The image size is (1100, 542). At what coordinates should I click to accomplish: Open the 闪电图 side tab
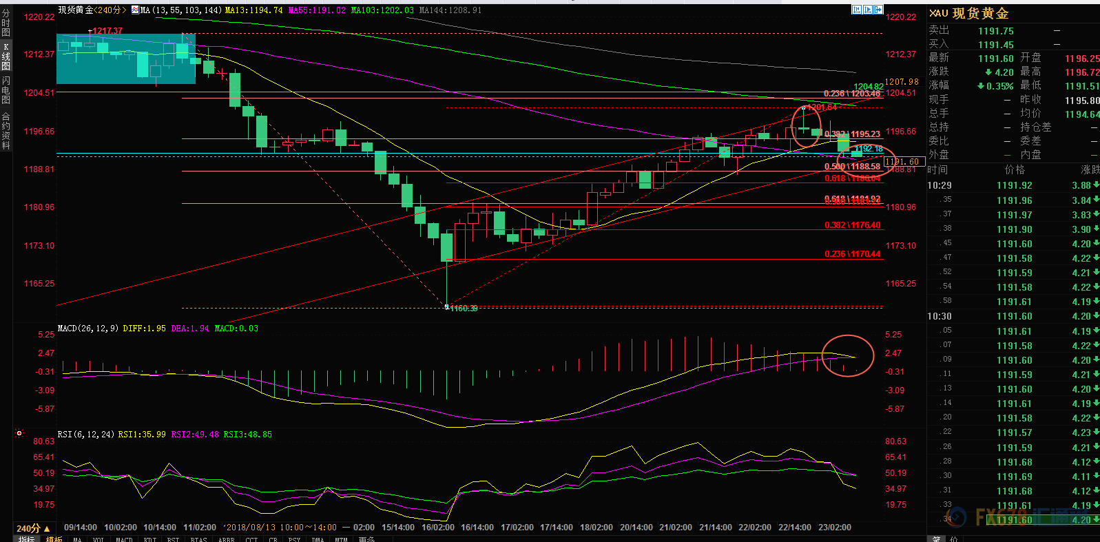(6, 90)
